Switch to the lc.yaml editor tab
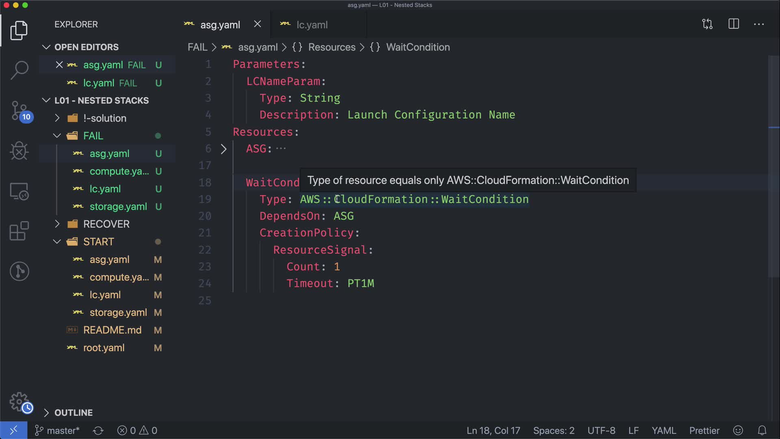 [x=312, y=25]
